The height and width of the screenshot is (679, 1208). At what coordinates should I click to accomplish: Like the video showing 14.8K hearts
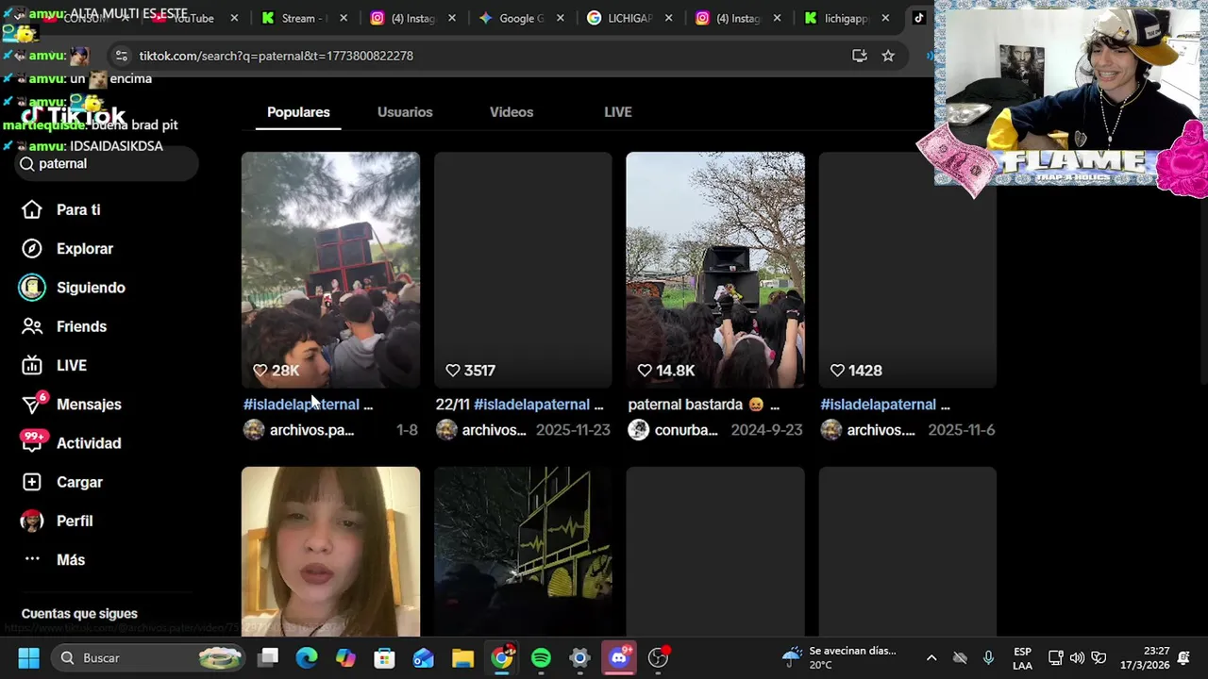[x=645, y=371]
